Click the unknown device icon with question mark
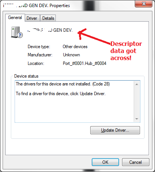The height and width of the screenshot is (172, 155). [17, 32]
